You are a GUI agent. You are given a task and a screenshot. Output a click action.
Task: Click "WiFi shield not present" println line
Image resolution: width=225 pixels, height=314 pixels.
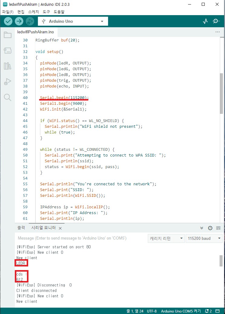(x=93, y=127)
